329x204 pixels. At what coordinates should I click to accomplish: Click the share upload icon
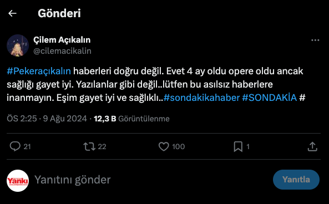coord(312,146)
